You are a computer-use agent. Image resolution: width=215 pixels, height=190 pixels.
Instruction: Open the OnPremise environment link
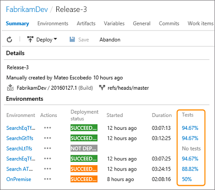click(x=19, y=179)
